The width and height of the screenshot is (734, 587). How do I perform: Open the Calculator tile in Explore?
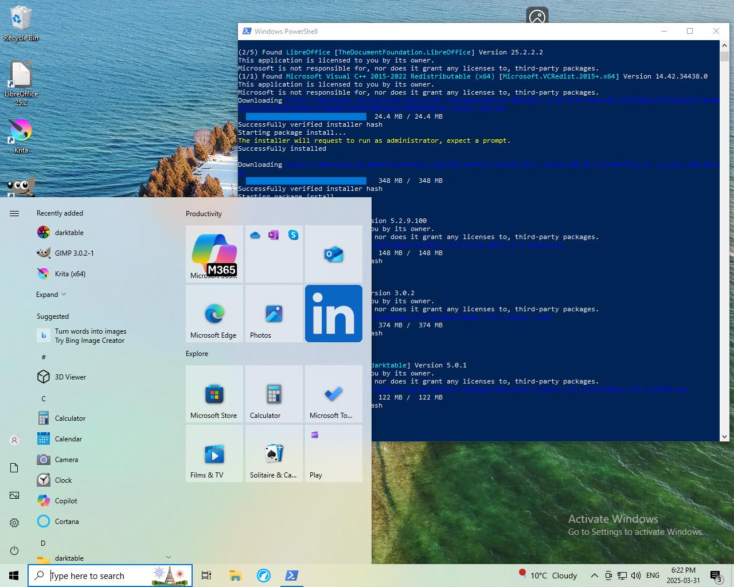point(274,394)
